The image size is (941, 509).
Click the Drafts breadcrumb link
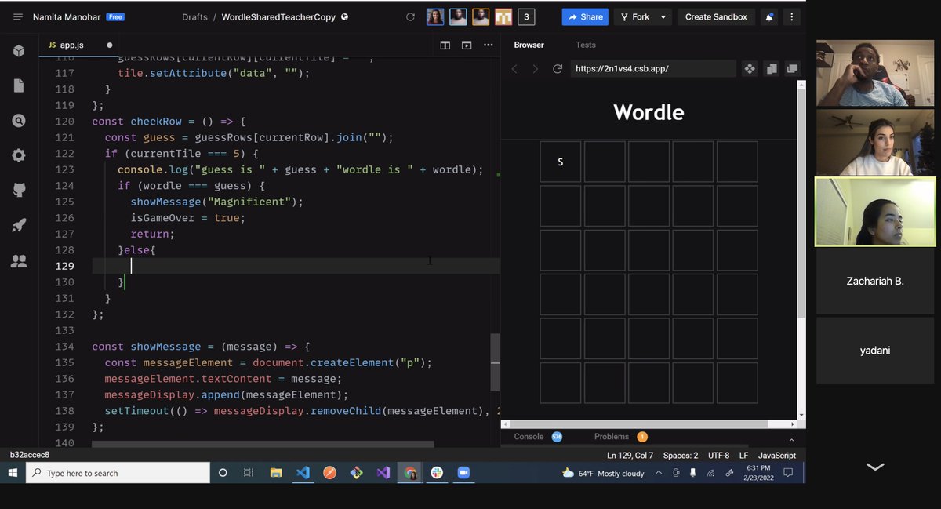click(195, 16)
